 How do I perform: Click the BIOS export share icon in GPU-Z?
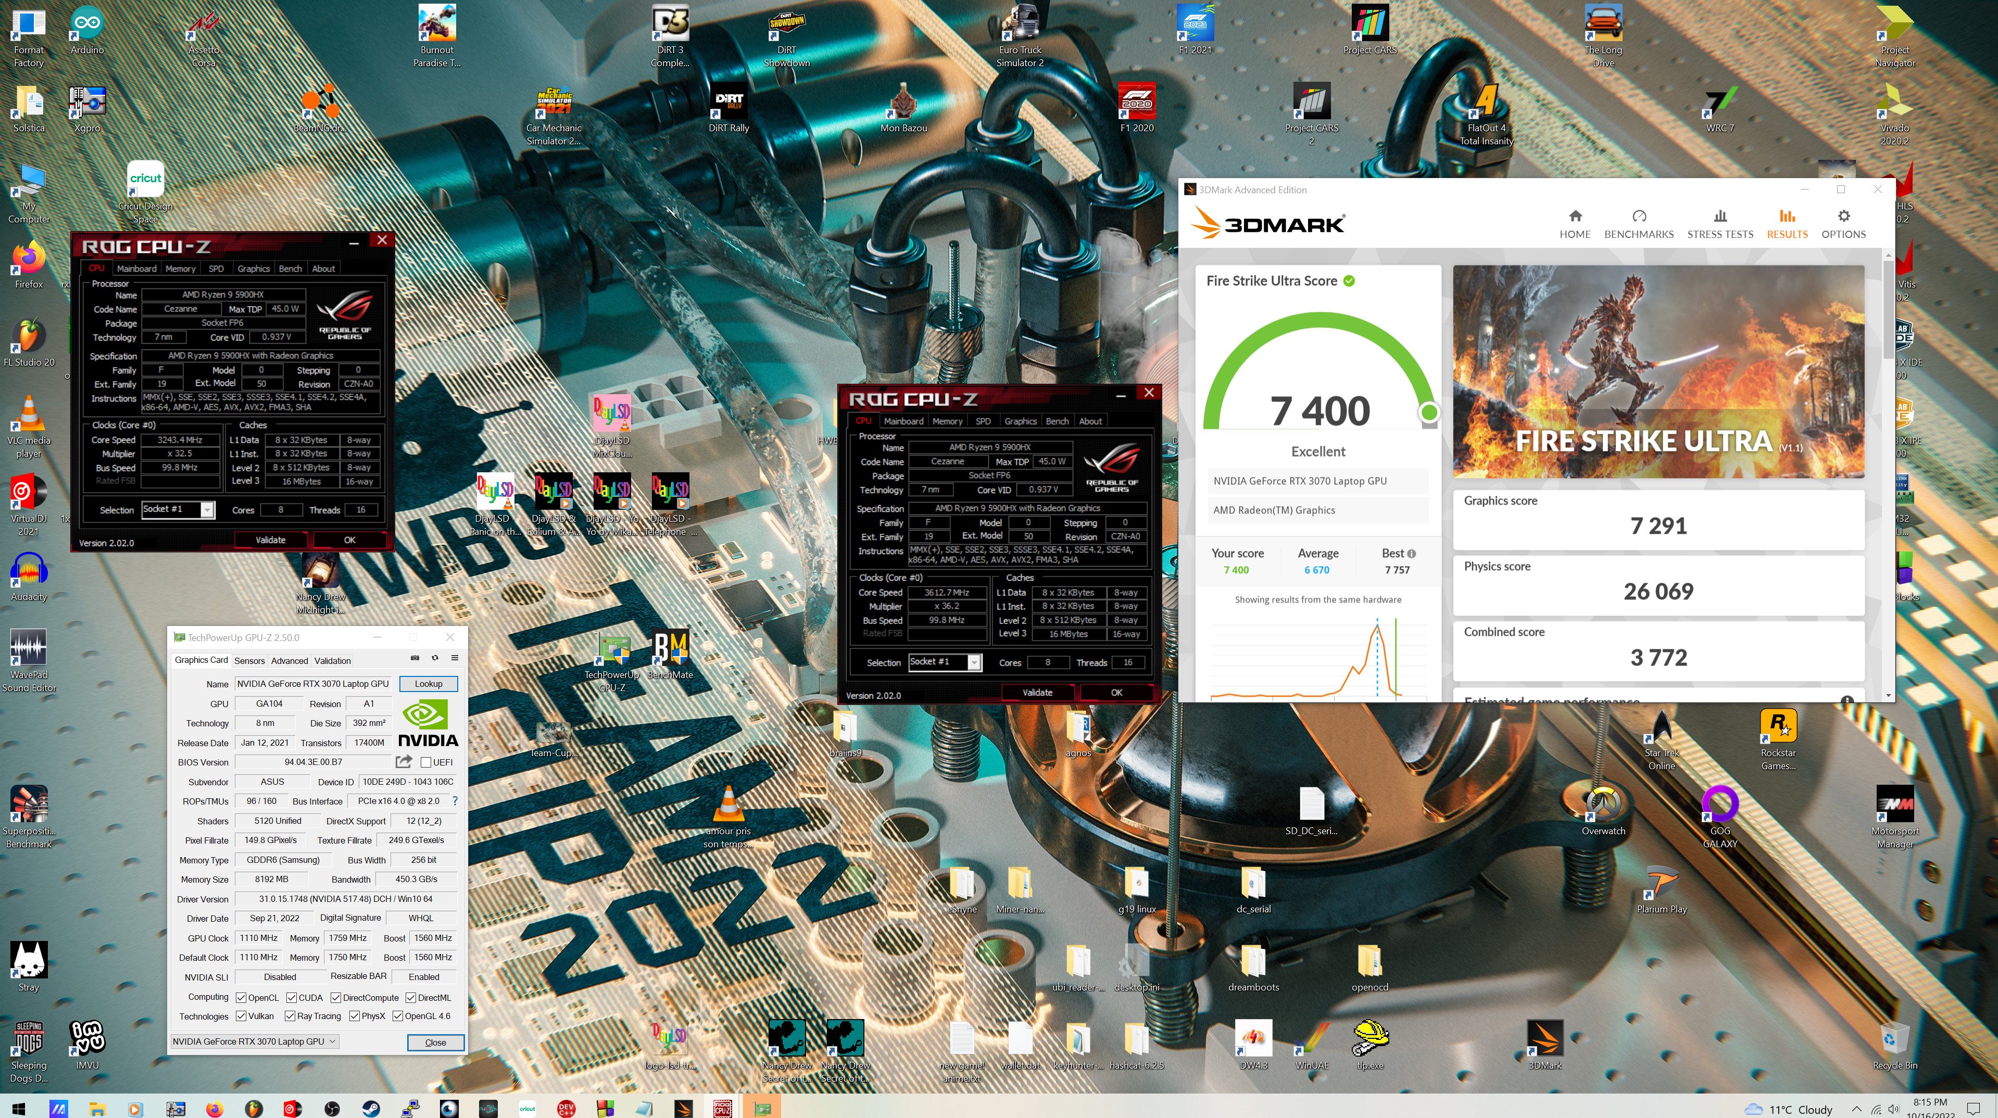pos(404,762)
